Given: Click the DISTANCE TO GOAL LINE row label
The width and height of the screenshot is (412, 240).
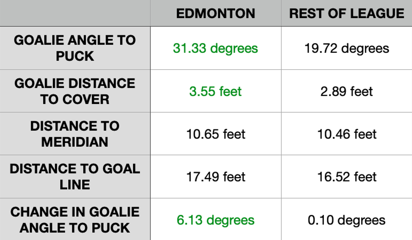Looking at the screenshot, I should pos(75,176).
